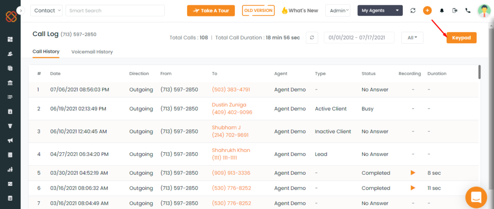Expand the sidebar with the arrow toggle

tap(20, 11)
